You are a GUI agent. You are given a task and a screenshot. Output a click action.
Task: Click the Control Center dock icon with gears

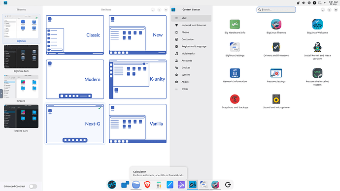click(x=193, y=185)
